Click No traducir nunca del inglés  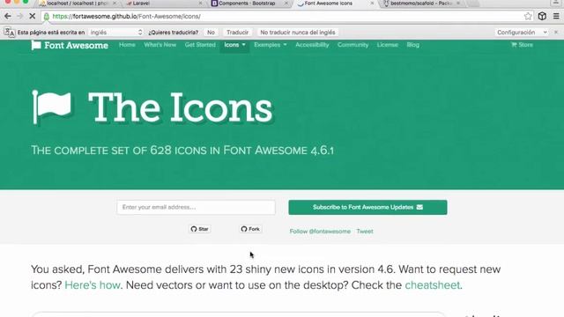298,33
